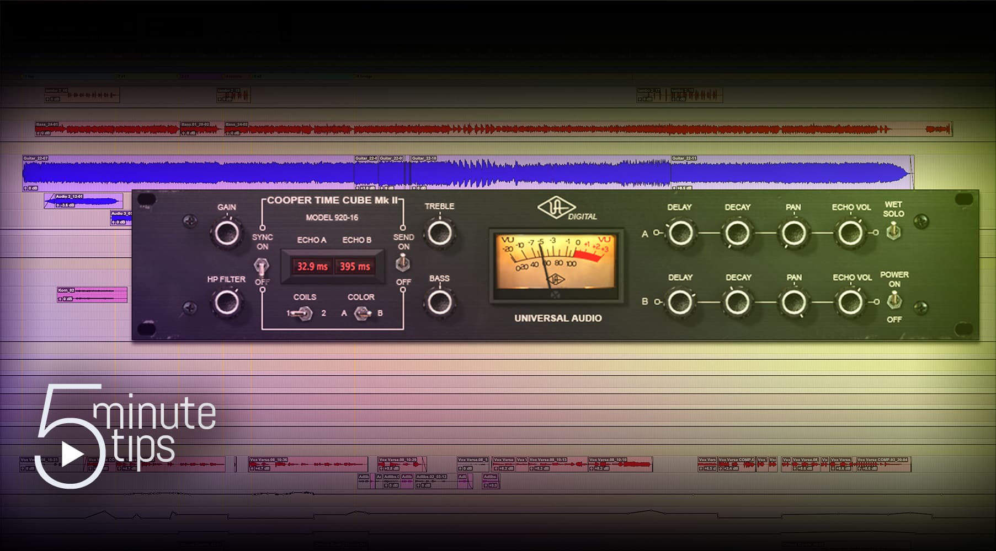The height and width of the screenshot is (551, 996).
Task: Select the Audio 2_12-01 clip
Action: [83, 201]
